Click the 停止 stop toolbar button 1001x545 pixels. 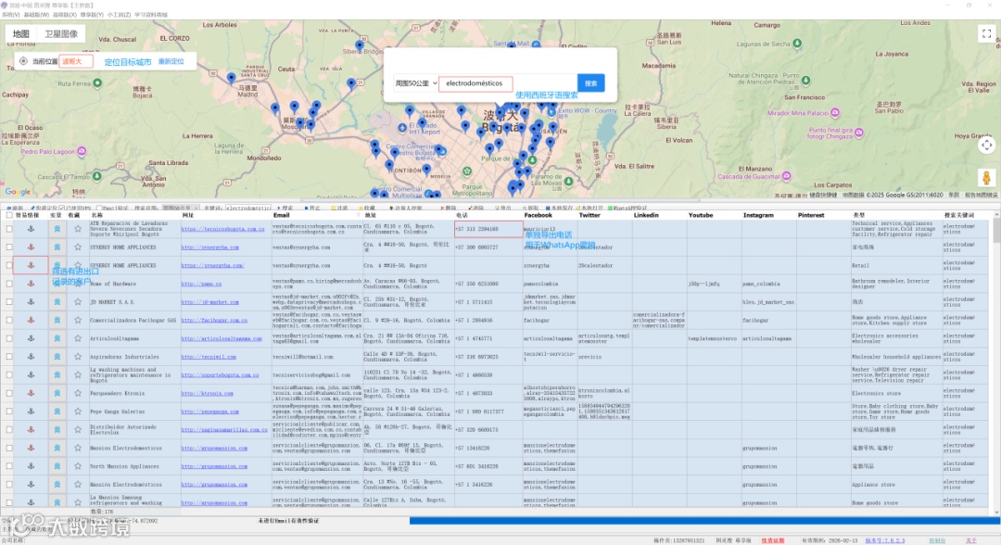[x=313, y=208]
